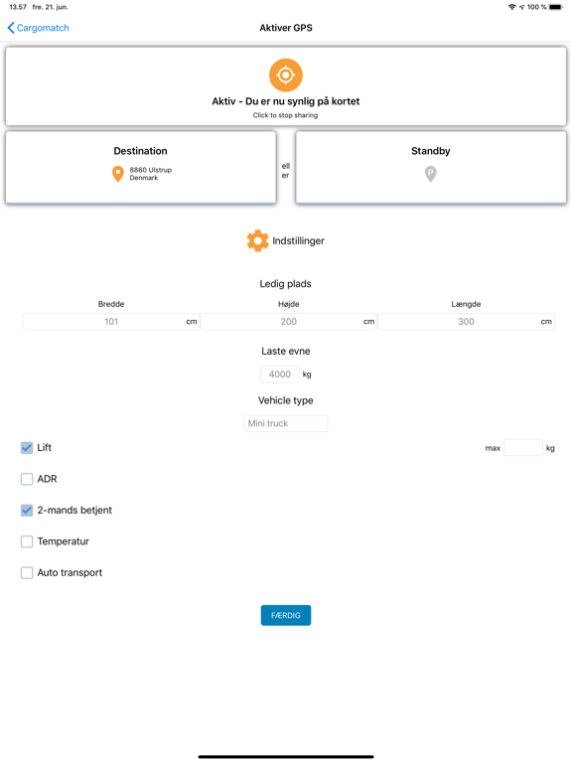Click the Højde height input field
Image resolution: width=572 pixels, height=763 pixels.
pyautogui.click(x=288, y=321)
